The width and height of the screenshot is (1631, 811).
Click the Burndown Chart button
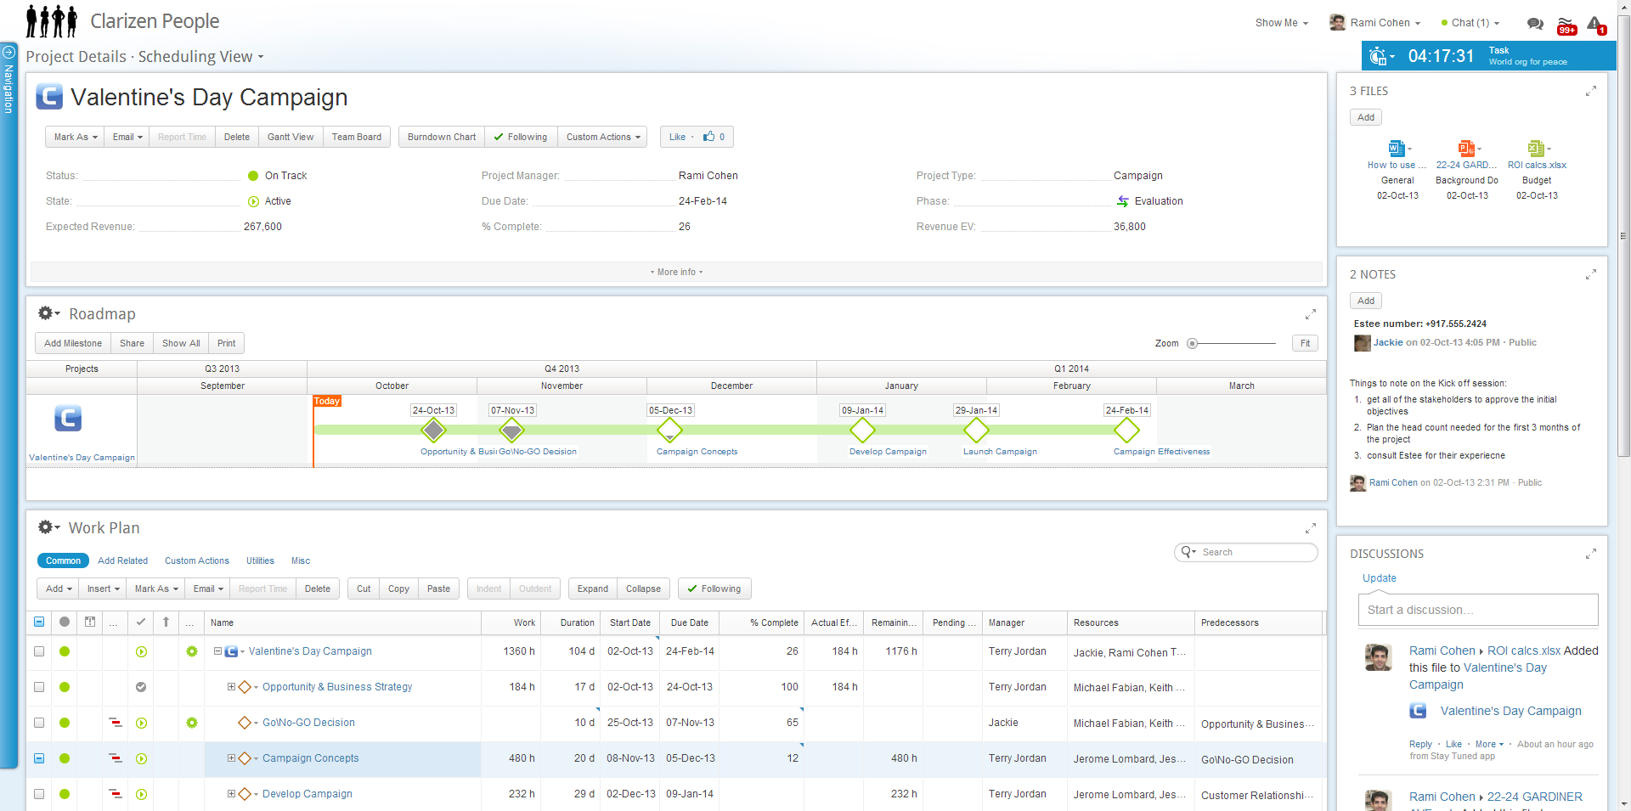point(441,137)
